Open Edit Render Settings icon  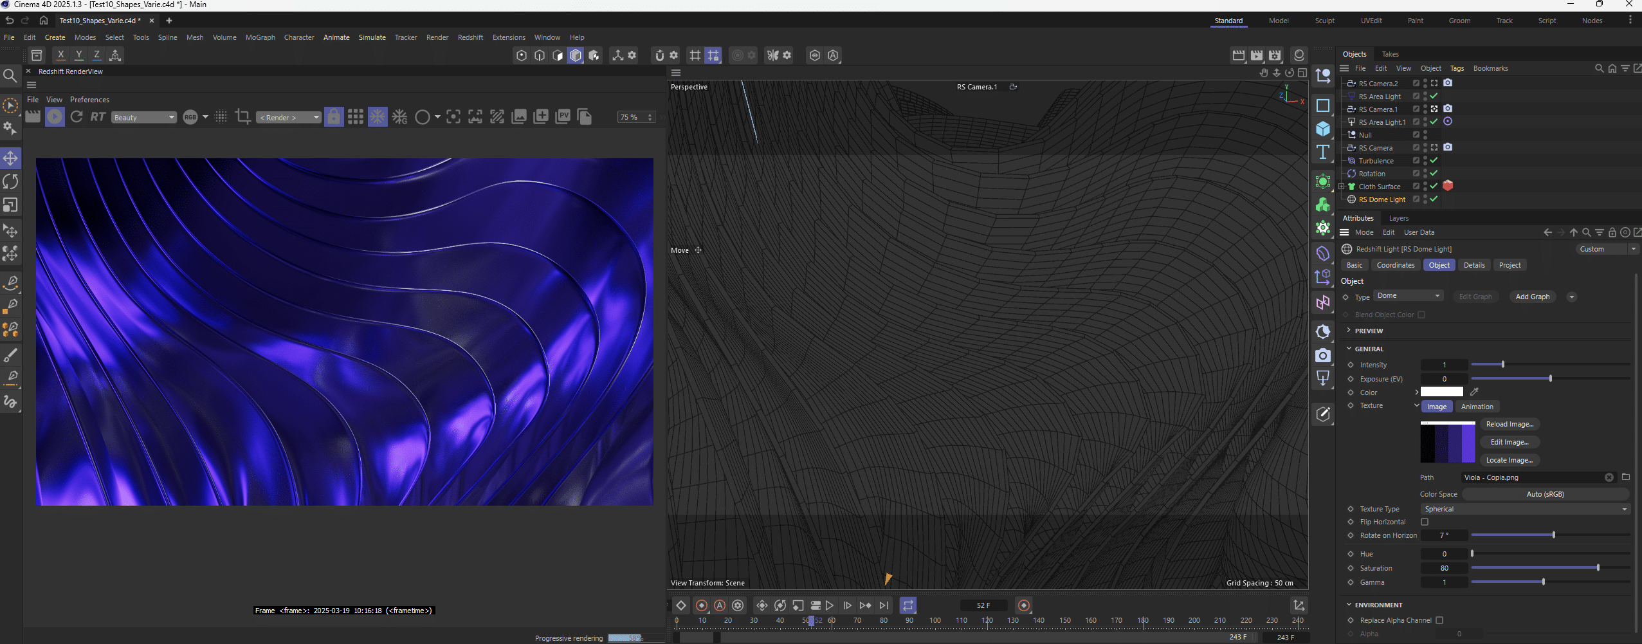pyautogui.click(x=1275, y=55)
